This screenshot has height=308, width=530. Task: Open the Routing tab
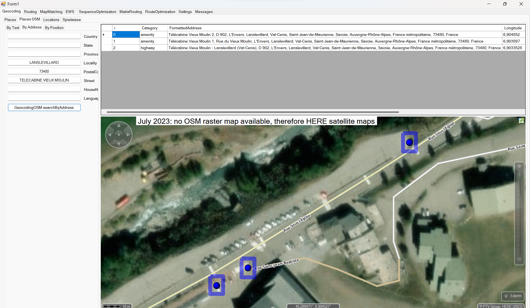coord(30,12)
